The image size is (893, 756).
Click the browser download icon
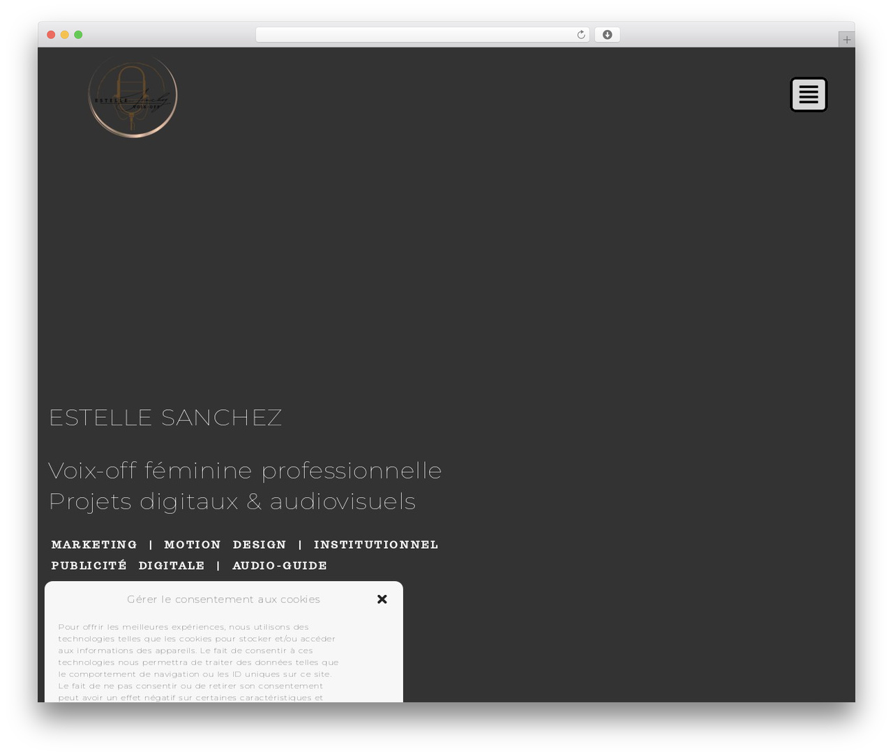tap(607, 35)
